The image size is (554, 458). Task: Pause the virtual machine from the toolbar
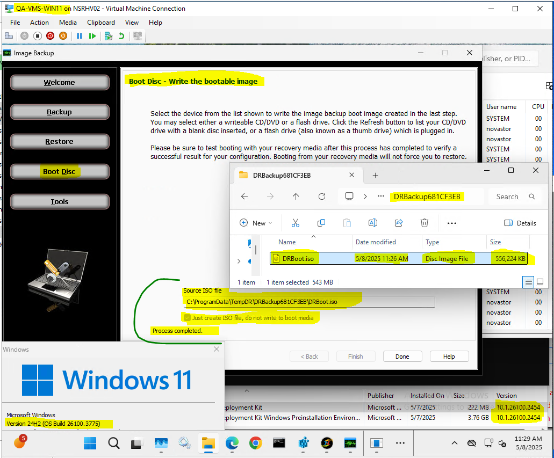80,36
